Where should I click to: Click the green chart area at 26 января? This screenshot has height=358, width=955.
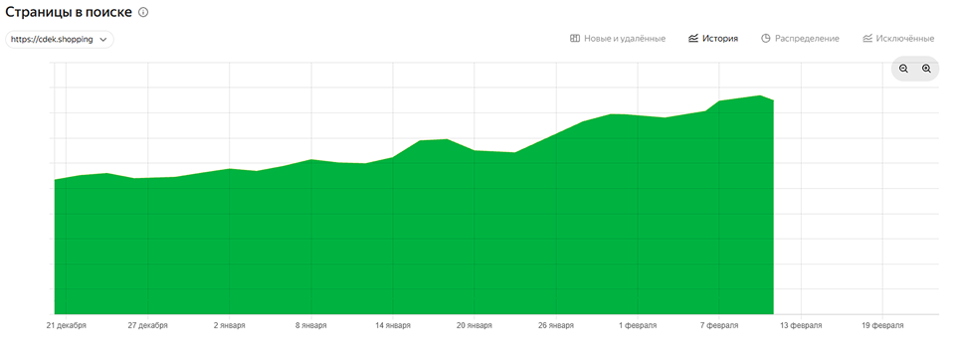(x=556, y=226)
